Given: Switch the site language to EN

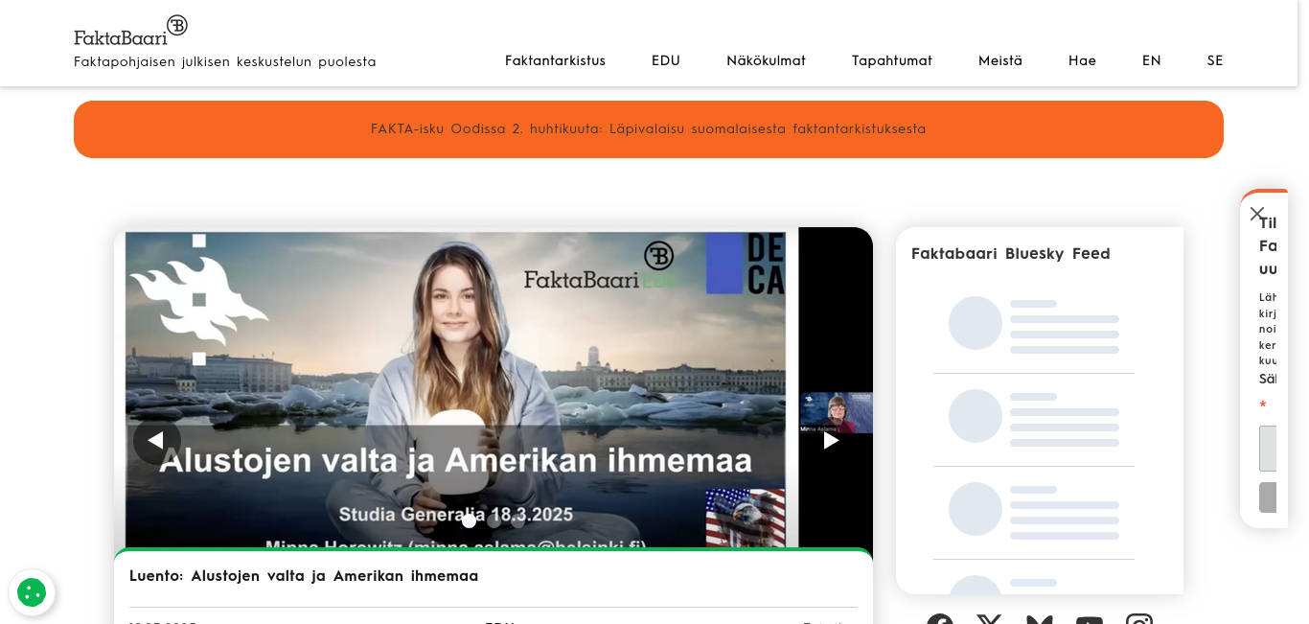Looking at the screenshot, I should [1152, 60].
